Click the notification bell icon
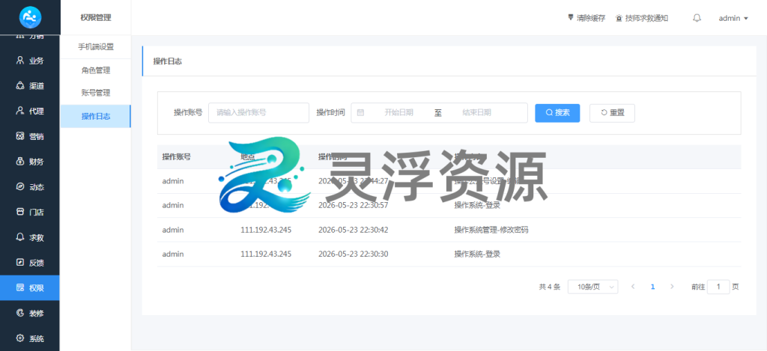The image size is (767, 351). coord(697,18)
